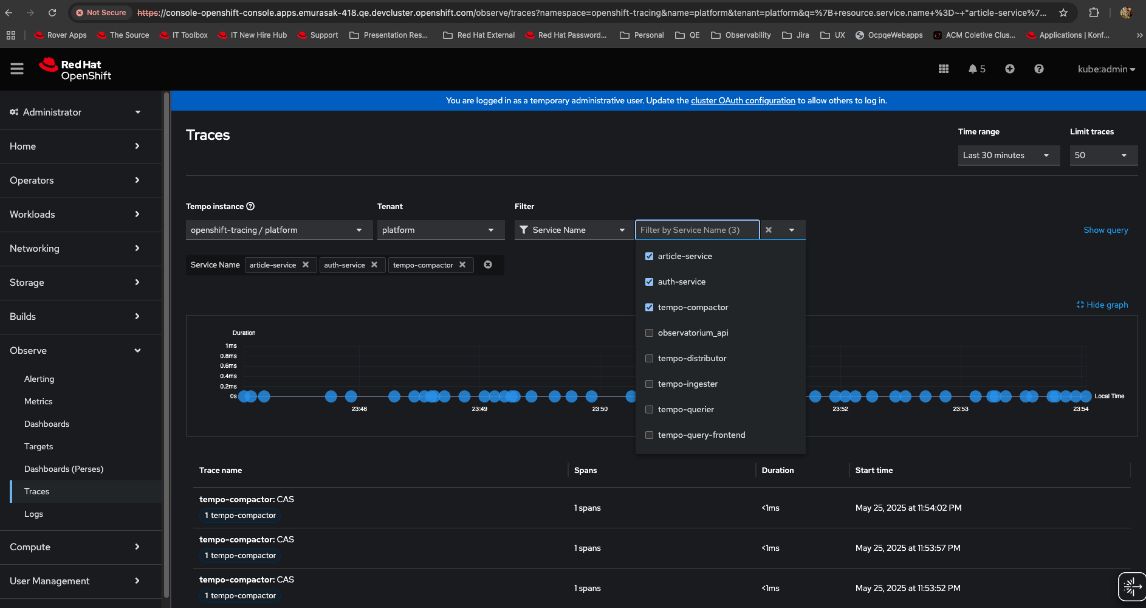Screen dimensions: 1146x608
Task: Expand the Tenant platform dropdown
Action: [x=440, y=230]
